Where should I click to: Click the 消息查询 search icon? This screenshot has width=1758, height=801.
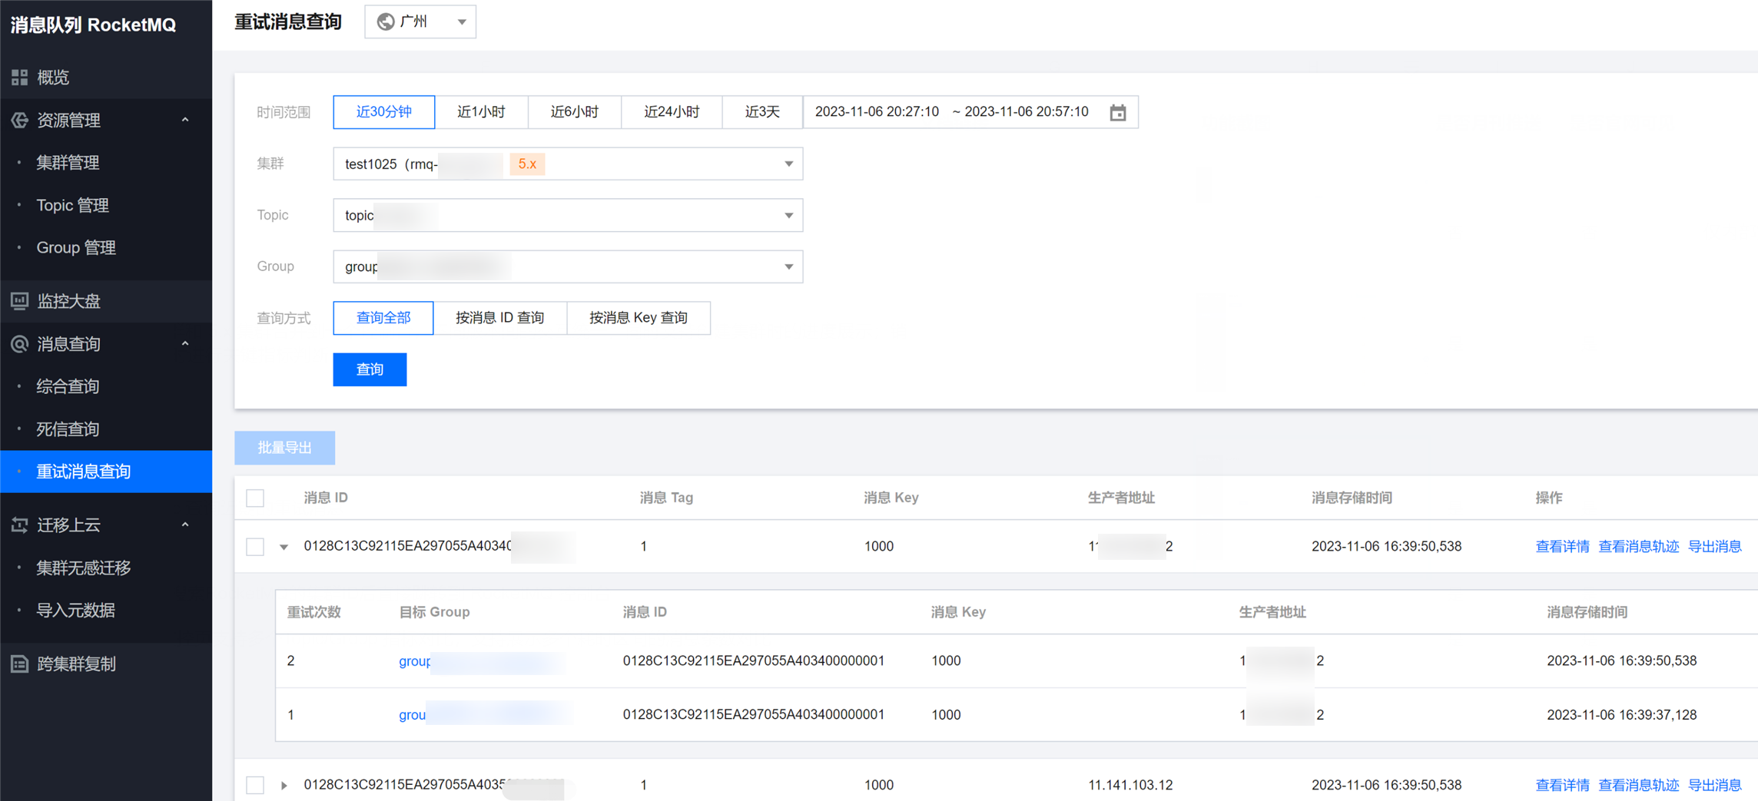[19, 344]
